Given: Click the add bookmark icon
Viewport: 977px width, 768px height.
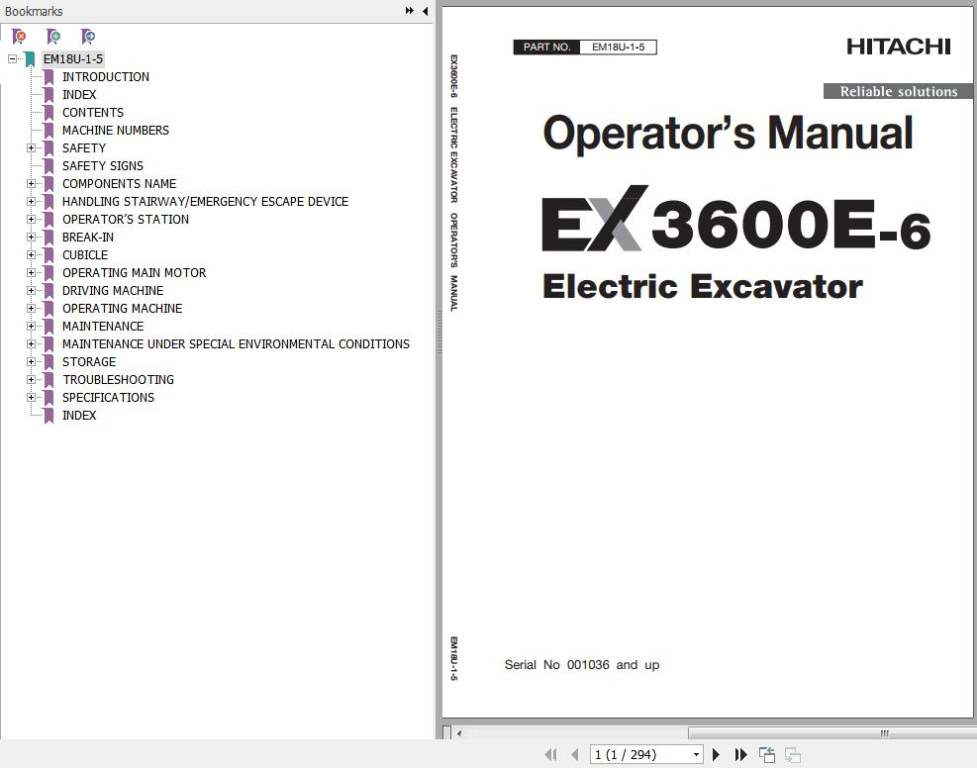Looking at the screenshot, I should [53, 37].
